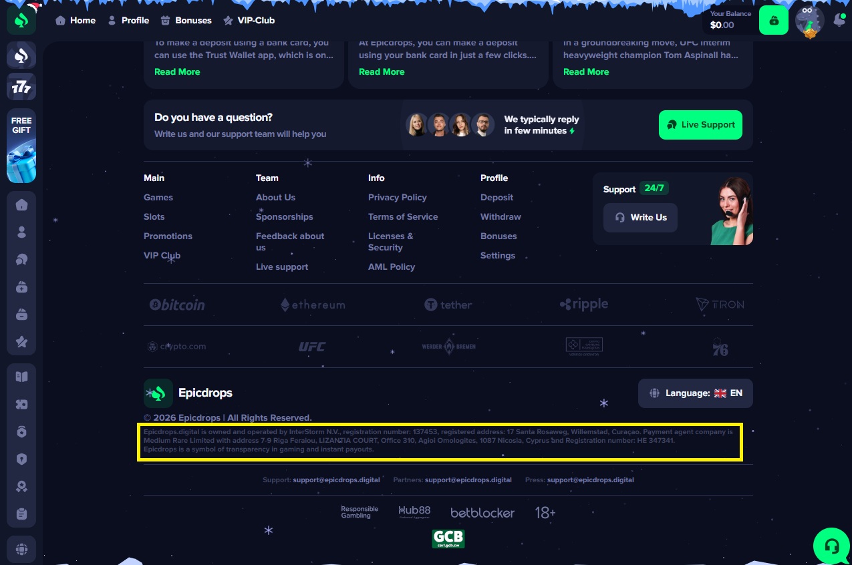Click the home icon in the left sidebar
Viewport: 852px width, 565px height.
(21, 204)
